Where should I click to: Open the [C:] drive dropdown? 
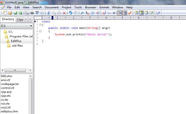pos(17,26)
